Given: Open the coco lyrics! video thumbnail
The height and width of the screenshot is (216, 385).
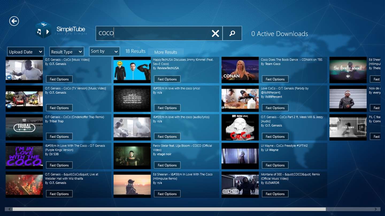Looking at the screenshot, I should coord(132,99).
